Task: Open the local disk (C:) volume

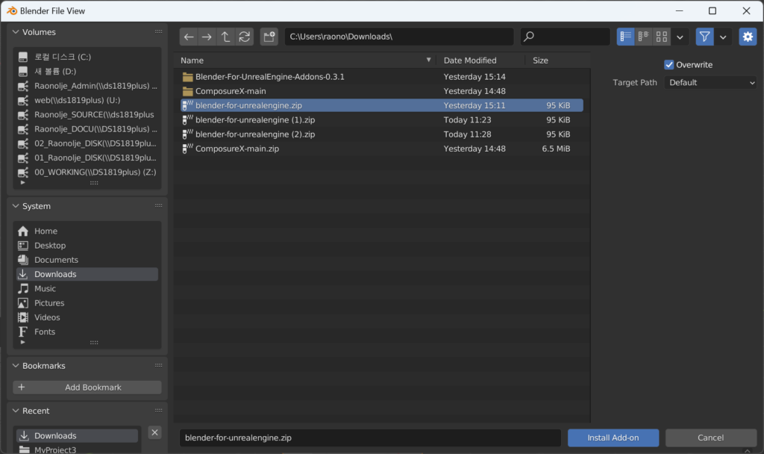Action: tap(87, 57)
